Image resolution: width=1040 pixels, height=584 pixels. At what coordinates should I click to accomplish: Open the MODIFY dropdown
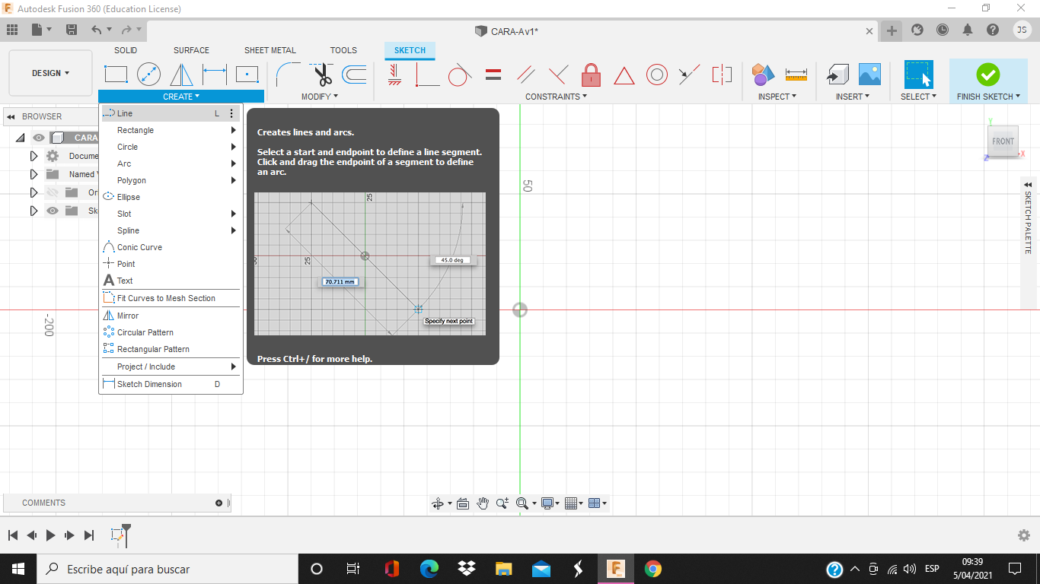click(x=320, y=97)
